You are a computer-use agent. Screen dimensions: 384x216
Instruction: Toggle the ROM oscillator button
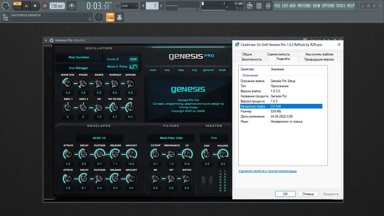pos(133,59)
